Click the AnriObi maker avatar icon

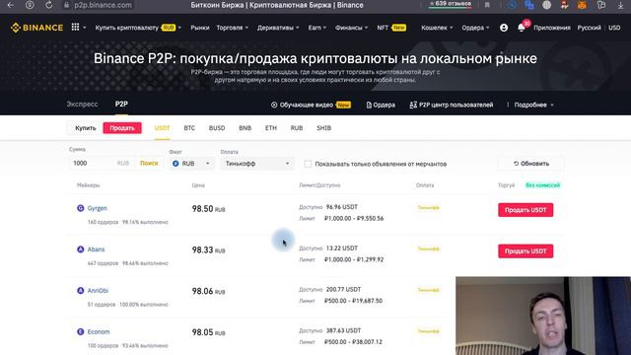[81, 290]
